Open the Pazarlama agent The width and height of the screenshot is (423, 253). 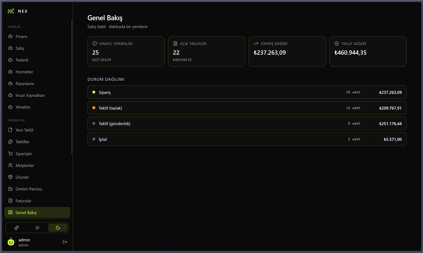pyautogui.click(x=37, y=84)
